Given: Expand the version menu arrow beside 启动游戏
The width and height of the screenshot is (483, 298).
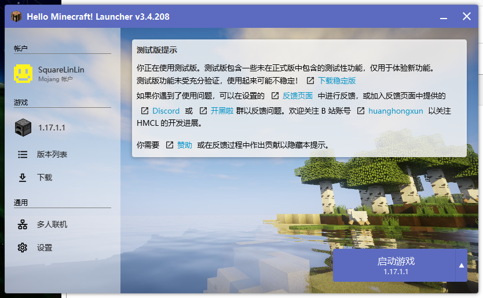Looking at the screenshot, I should (462, 266).
